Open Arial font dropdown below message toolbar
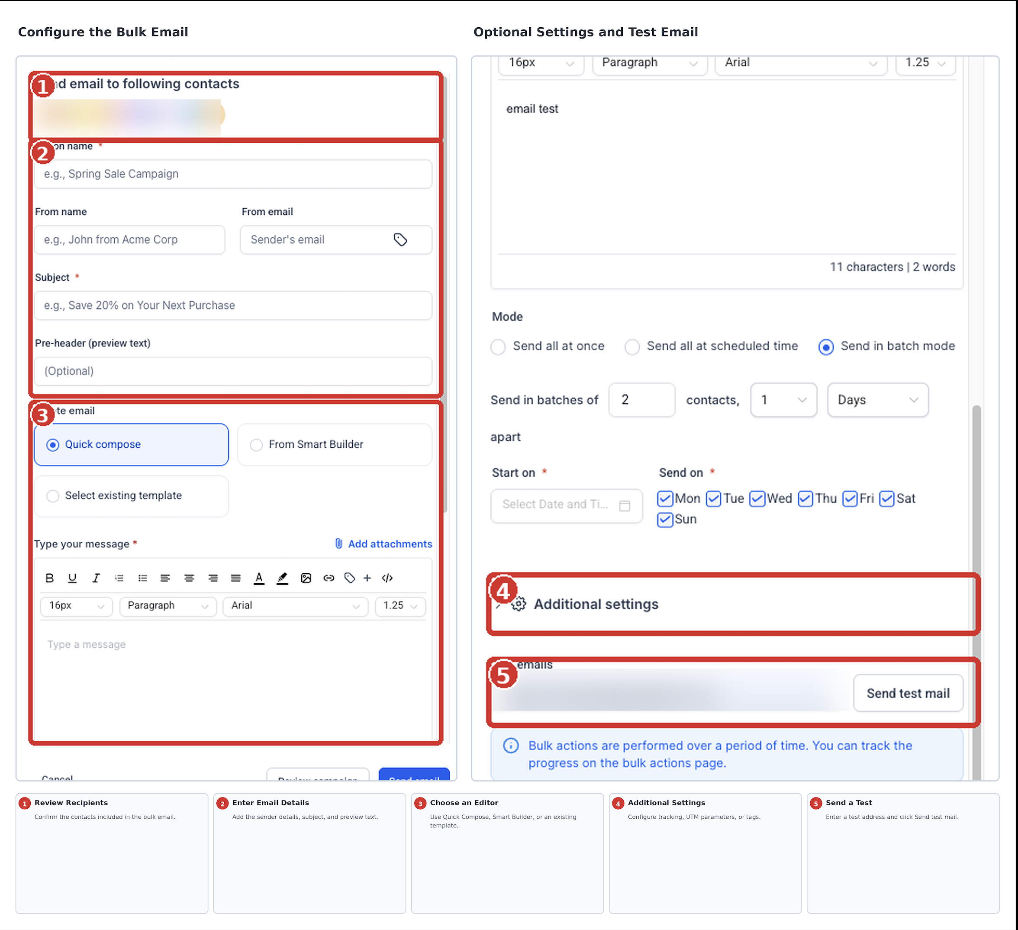 tap(295, 606)
